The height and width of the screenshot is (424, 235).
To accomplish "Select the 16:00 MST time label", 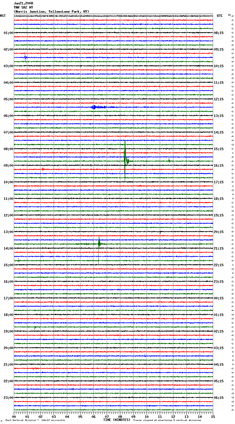I will pos(9,282).
